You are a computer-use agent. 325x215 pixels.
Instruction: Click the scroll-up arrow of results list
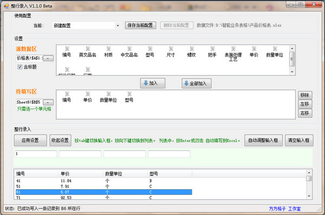click(x=309, y=173)
